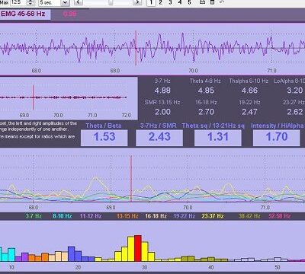Image resolution: width=305 pixels, height=274 pixels.
Task: Click the 3-7Hz / SMR ratio value box
Action: click(x=159, y=138)
